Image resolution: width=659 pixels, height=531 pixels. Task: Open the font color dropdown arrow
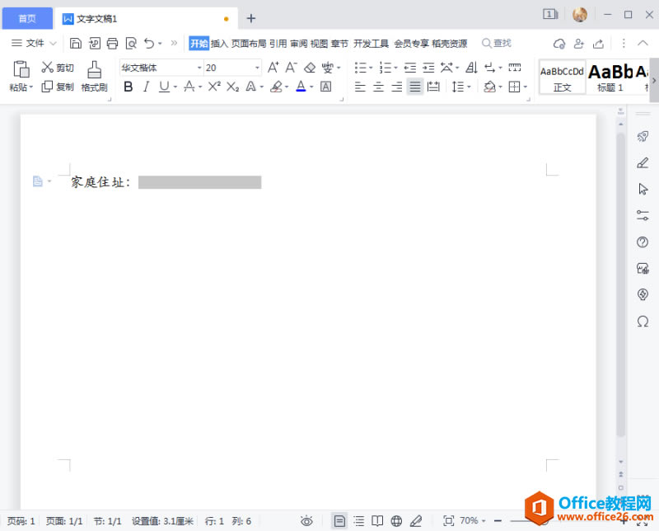click(x=313, y=87)
